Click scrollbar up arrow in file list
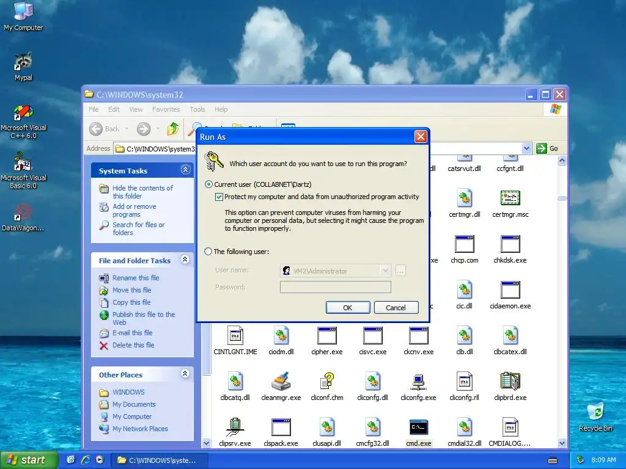Image resolution: width=626 pixels, height=469 pixels. [562, 161]
